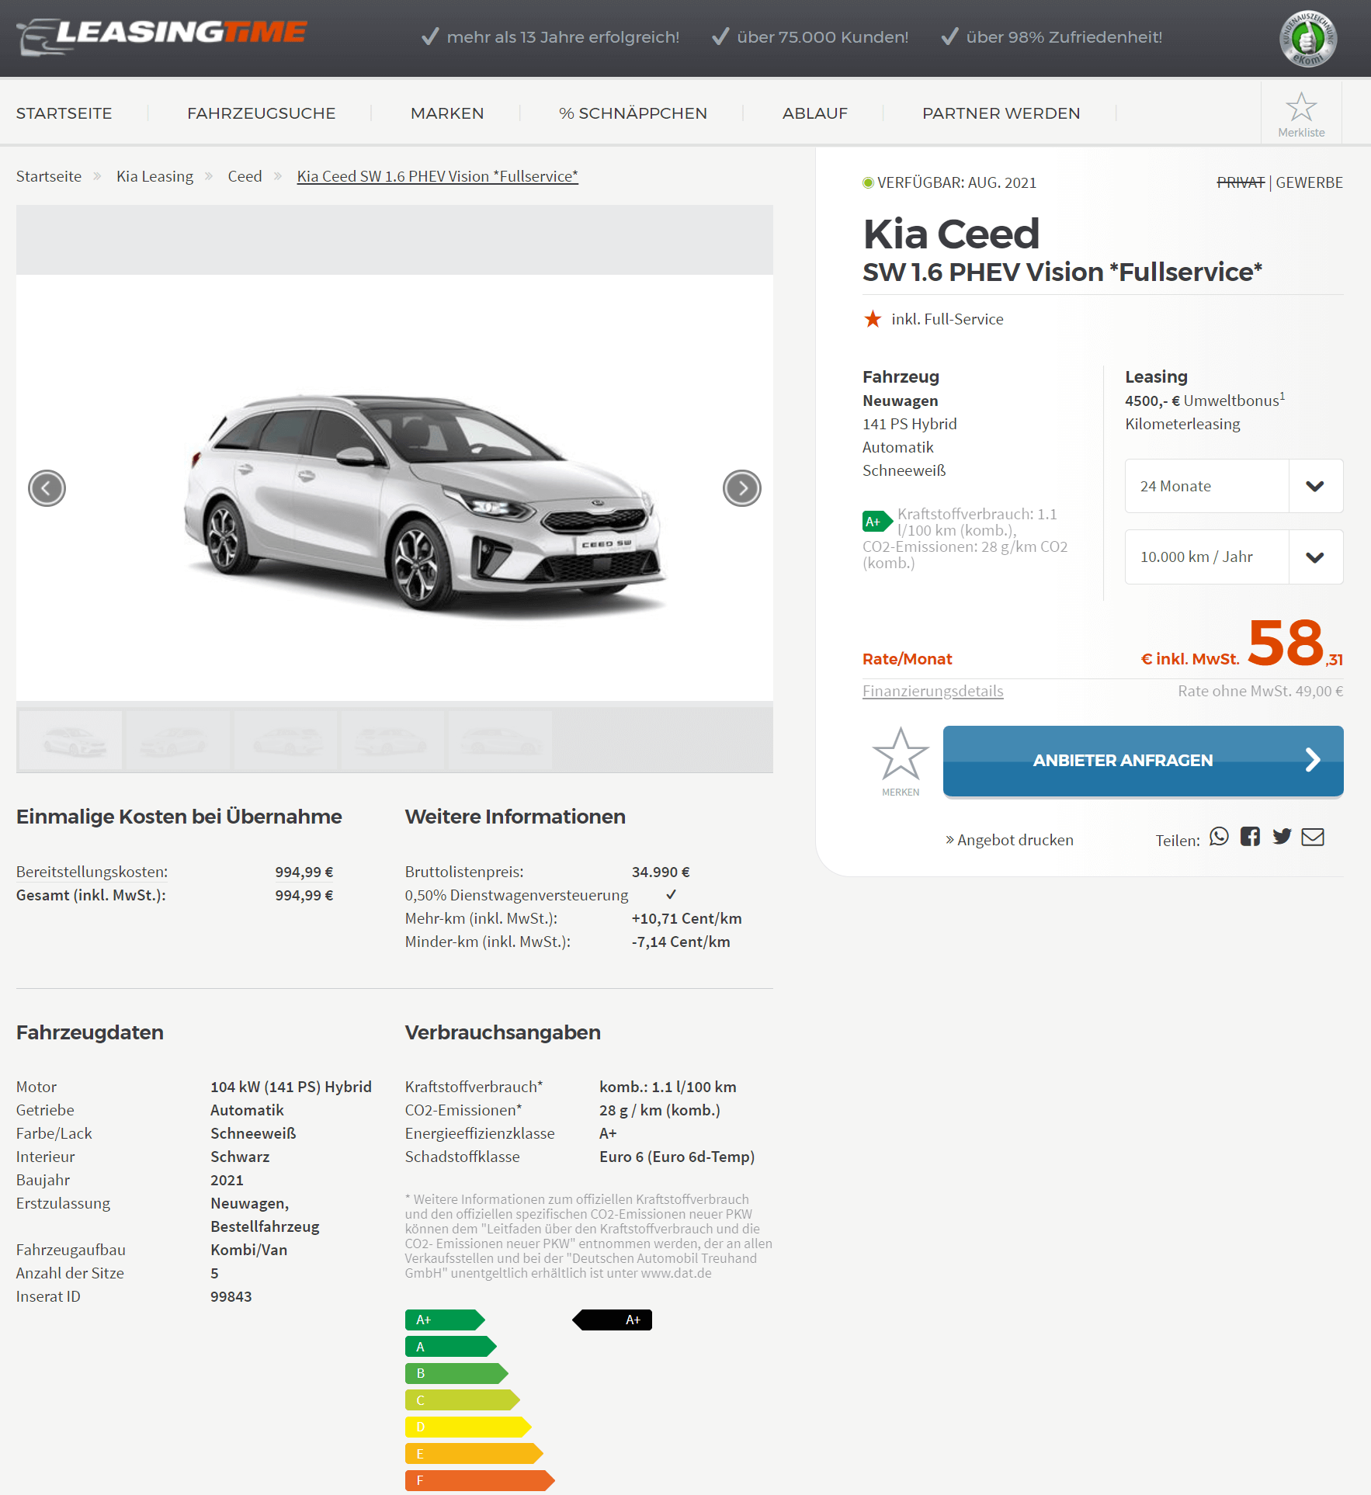1371x1495 pixels.
Task: Click the Bruttolistenpreis value 34.990 €
Action: point(661,872)
